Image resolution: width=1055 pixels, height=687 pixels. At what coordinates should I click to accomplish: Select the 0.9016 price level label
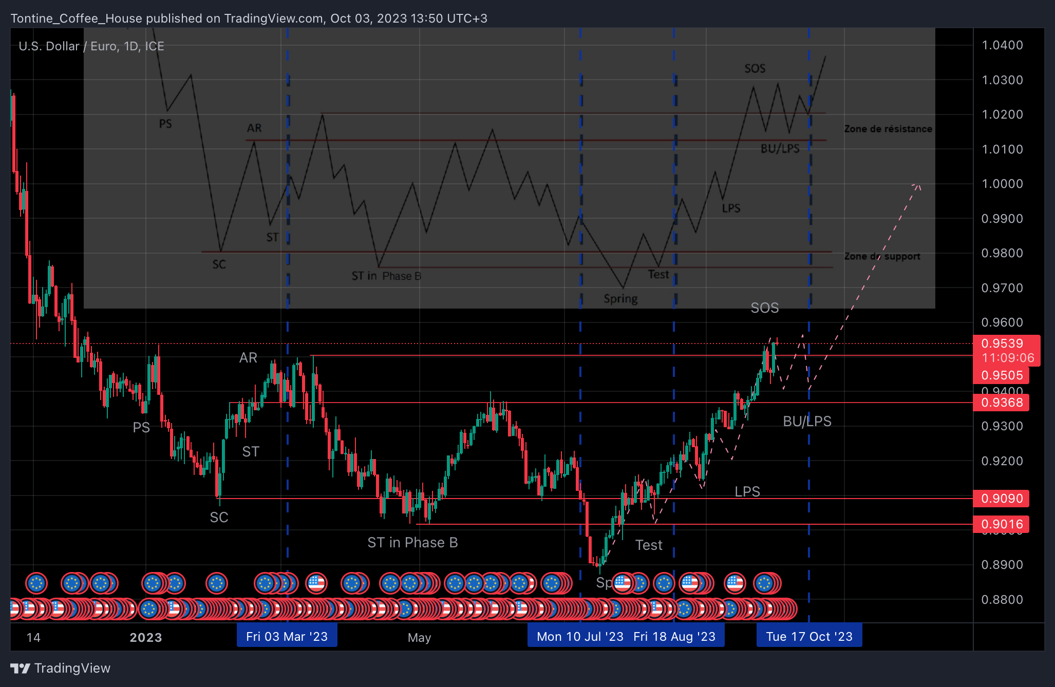tap(1002, 524)
